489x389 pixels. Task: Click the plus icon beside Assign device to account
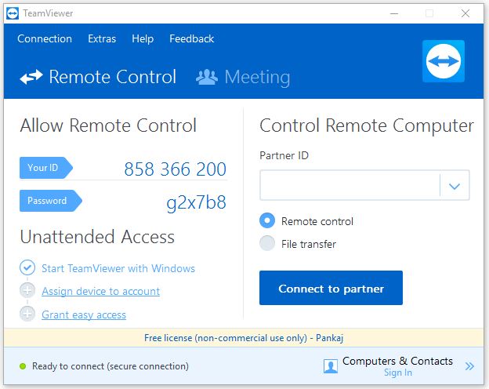click(27, 290)
